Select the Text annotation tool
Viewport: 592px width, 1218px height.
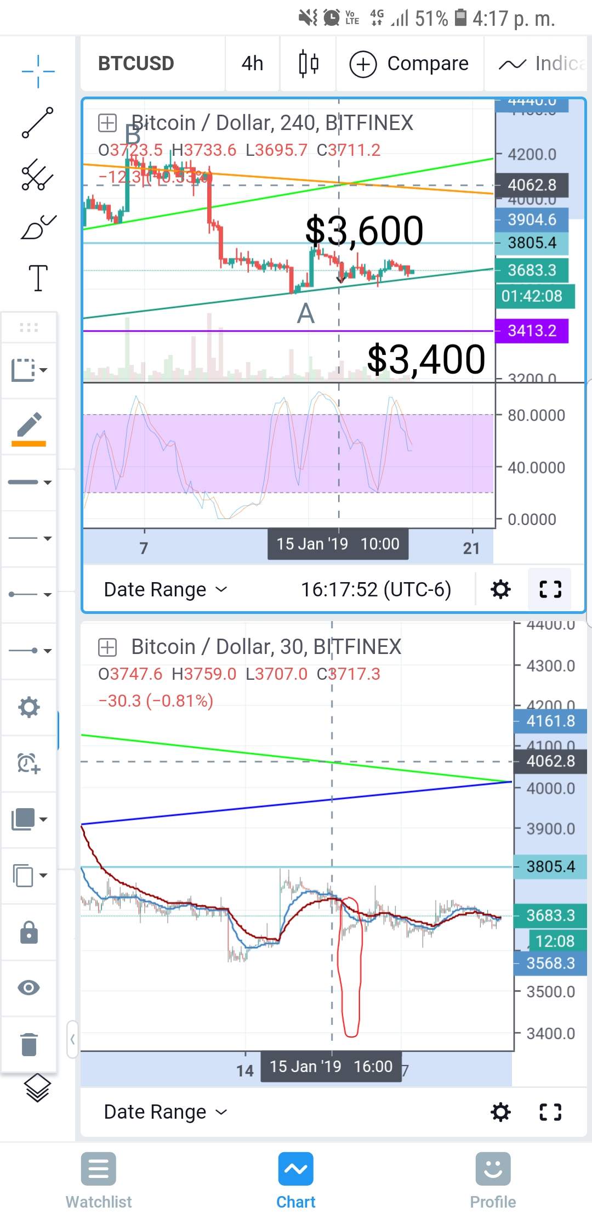[38, 278]
